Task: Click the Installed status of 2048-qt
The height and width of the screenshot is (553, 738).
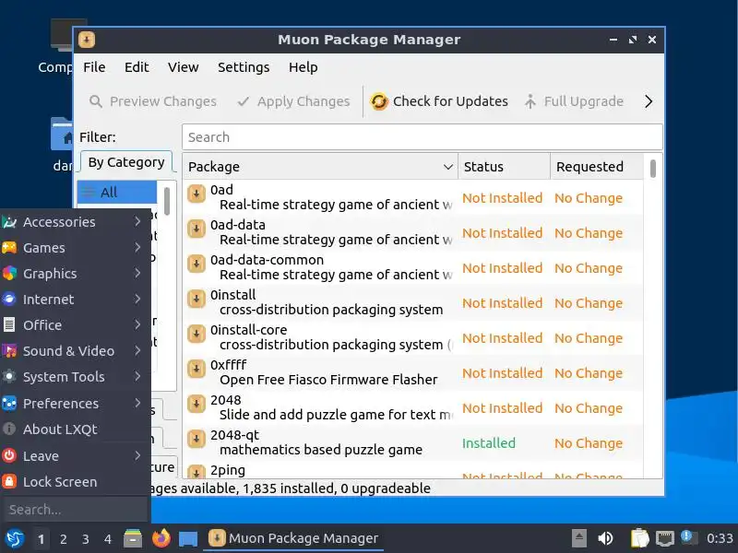Action: tap(489, 443)
